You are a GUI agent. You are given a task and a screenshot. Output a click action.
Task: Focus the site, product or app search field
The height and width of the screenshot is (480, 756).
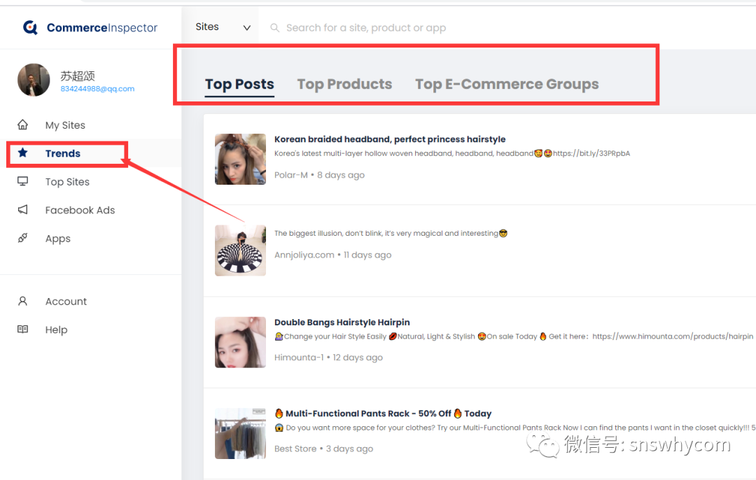(x=420, y=28)
